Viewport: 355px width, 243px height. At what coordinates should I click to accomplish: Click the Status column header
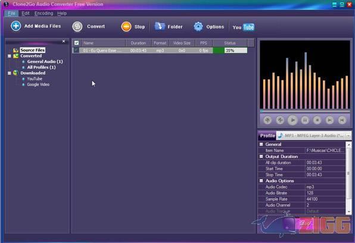point(230,43)
